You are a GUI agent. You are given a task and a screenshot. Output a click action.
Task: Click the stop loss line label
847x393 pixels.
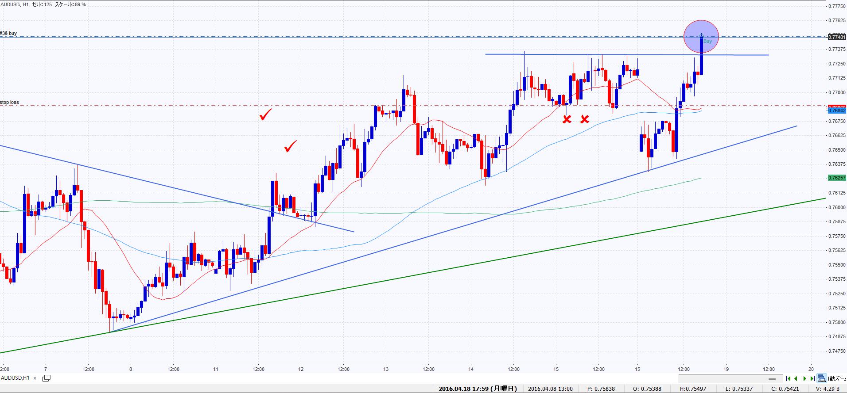click(x=10, y=103)
